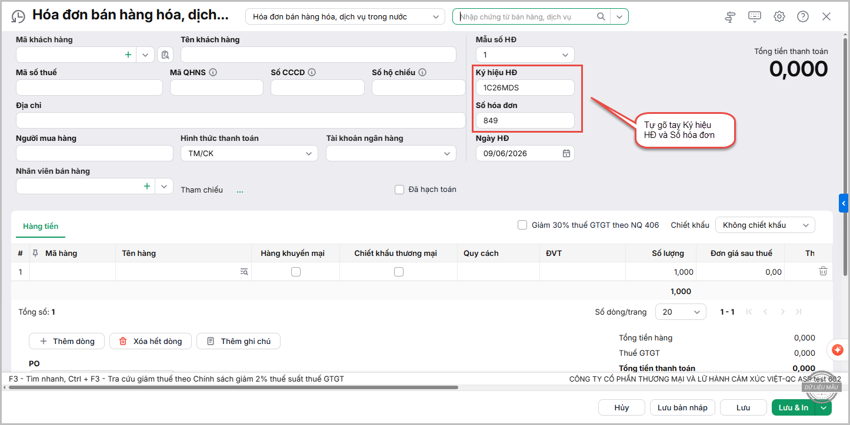The height and width of the screenshot is (425, 850).
Task: Open calendar picker in Ngày HĐ field
Action: click(x=566, y=153)
